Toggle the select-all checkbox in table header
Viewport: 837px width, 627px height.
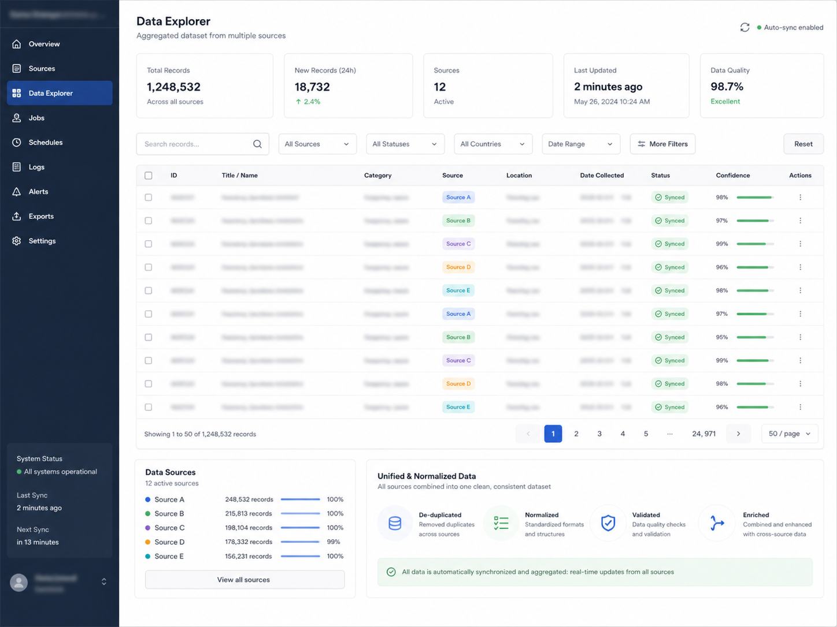(149, 176)
